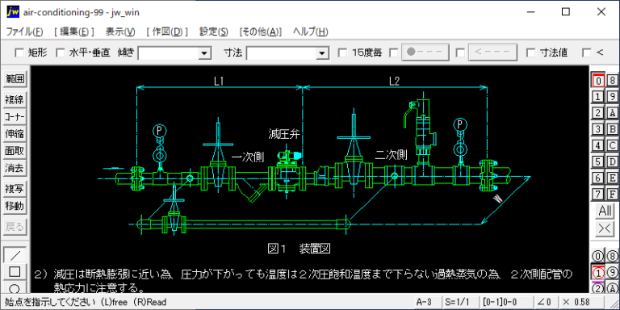Screen dimensions: 620x310
Task: Use the 消去 erase tool
Action: [15, 168]
